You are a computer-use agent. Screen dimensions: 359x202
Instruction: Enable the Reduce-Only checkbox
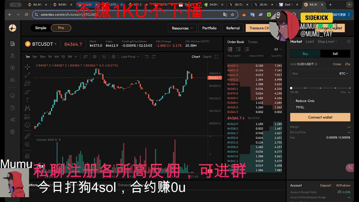(x=292, y=101)
